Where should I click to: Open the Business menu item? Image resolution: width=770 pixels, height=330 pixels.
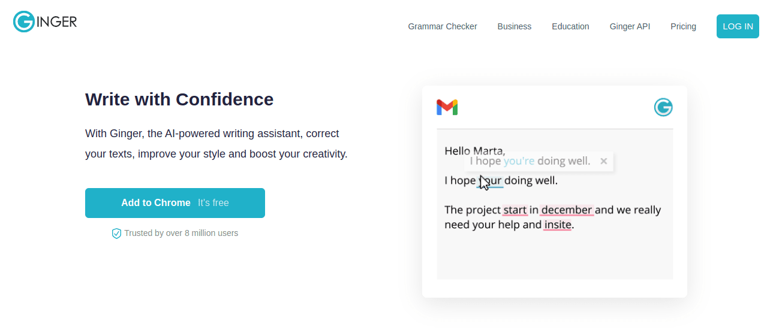click(515, 26)
